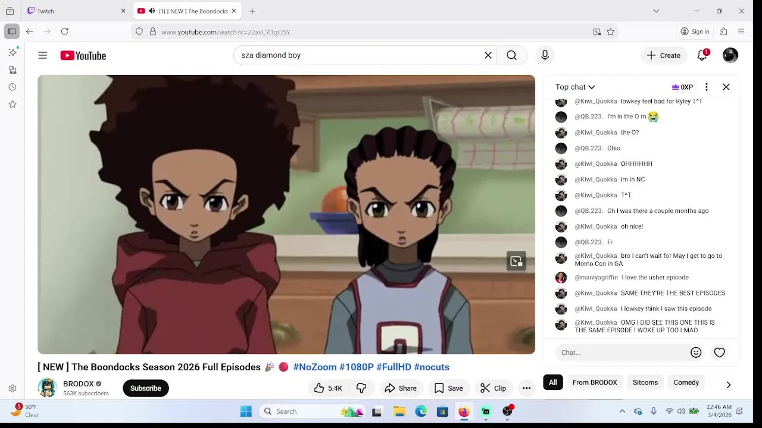Like the Boondocks video

[328, 388]
